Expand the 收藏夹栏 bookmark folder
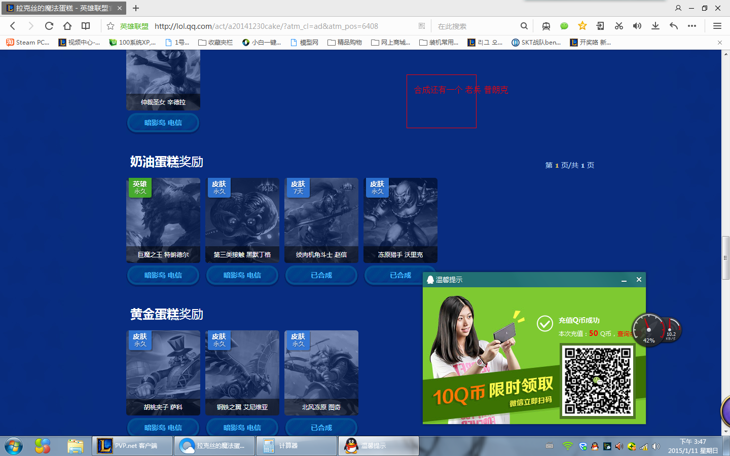 [x=215, y=43]
